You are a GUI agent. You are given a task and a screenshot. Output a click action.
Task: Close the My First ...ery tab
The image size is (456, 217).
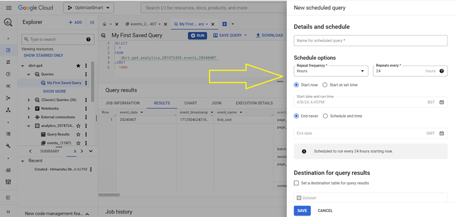(x=213, y=24)
